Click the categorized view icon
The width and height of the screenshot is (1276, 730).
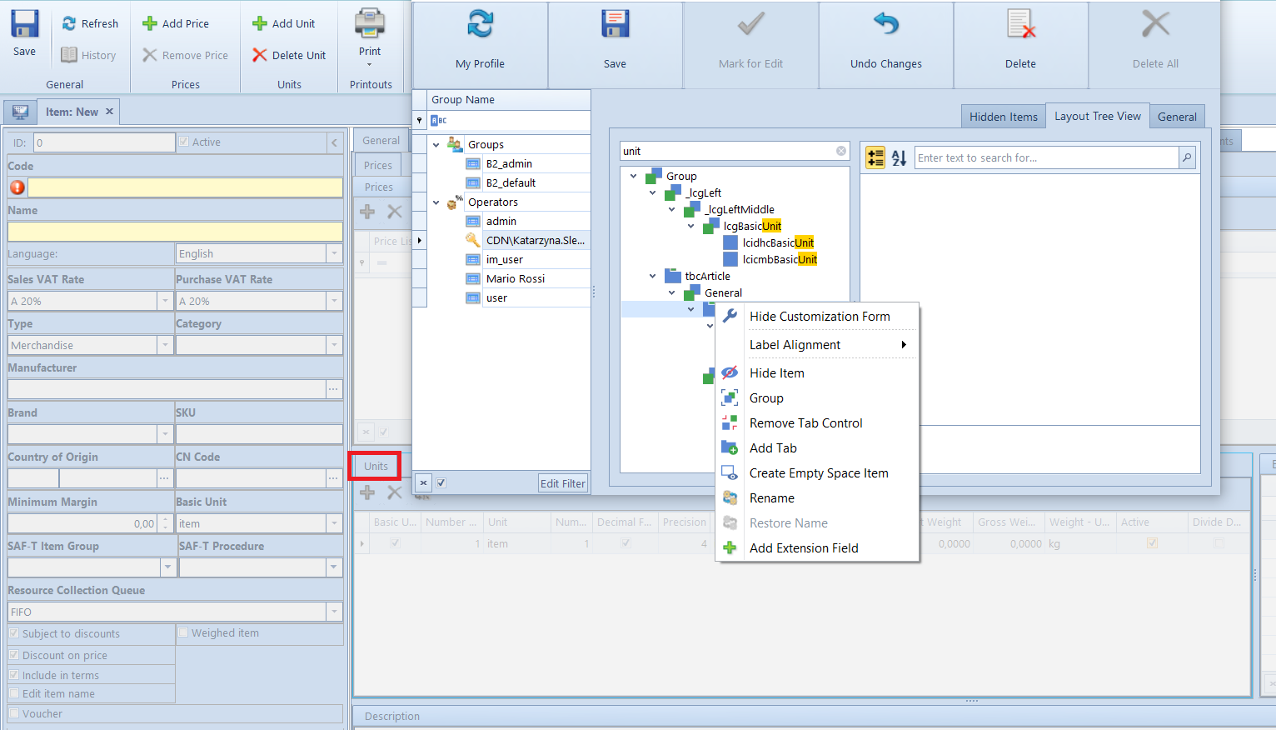(875, 157)
